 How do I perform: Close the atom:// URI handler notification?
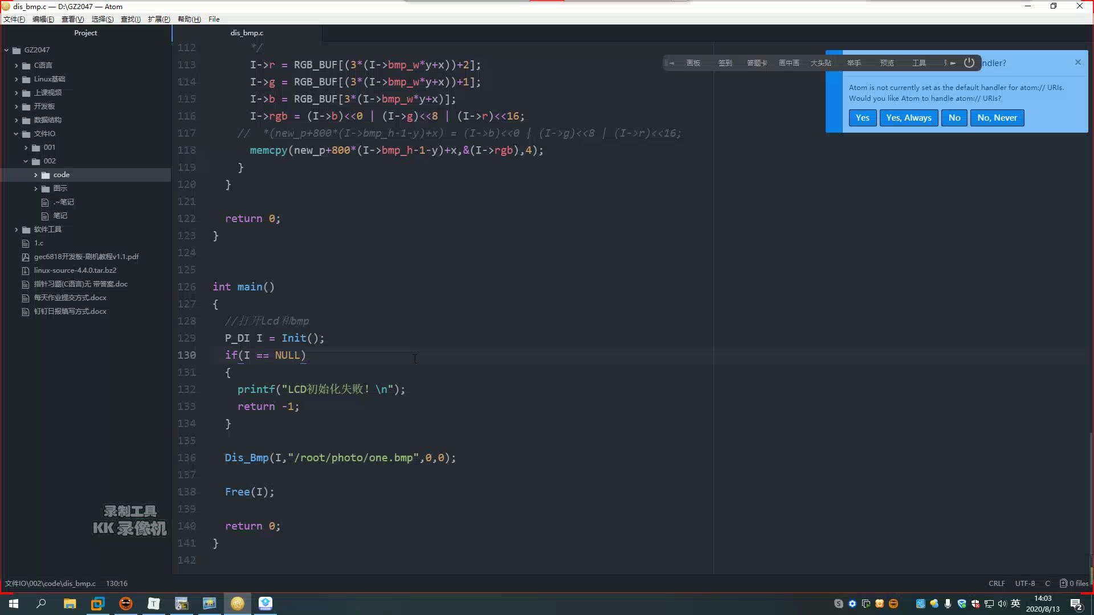(x=1077, y=62)
